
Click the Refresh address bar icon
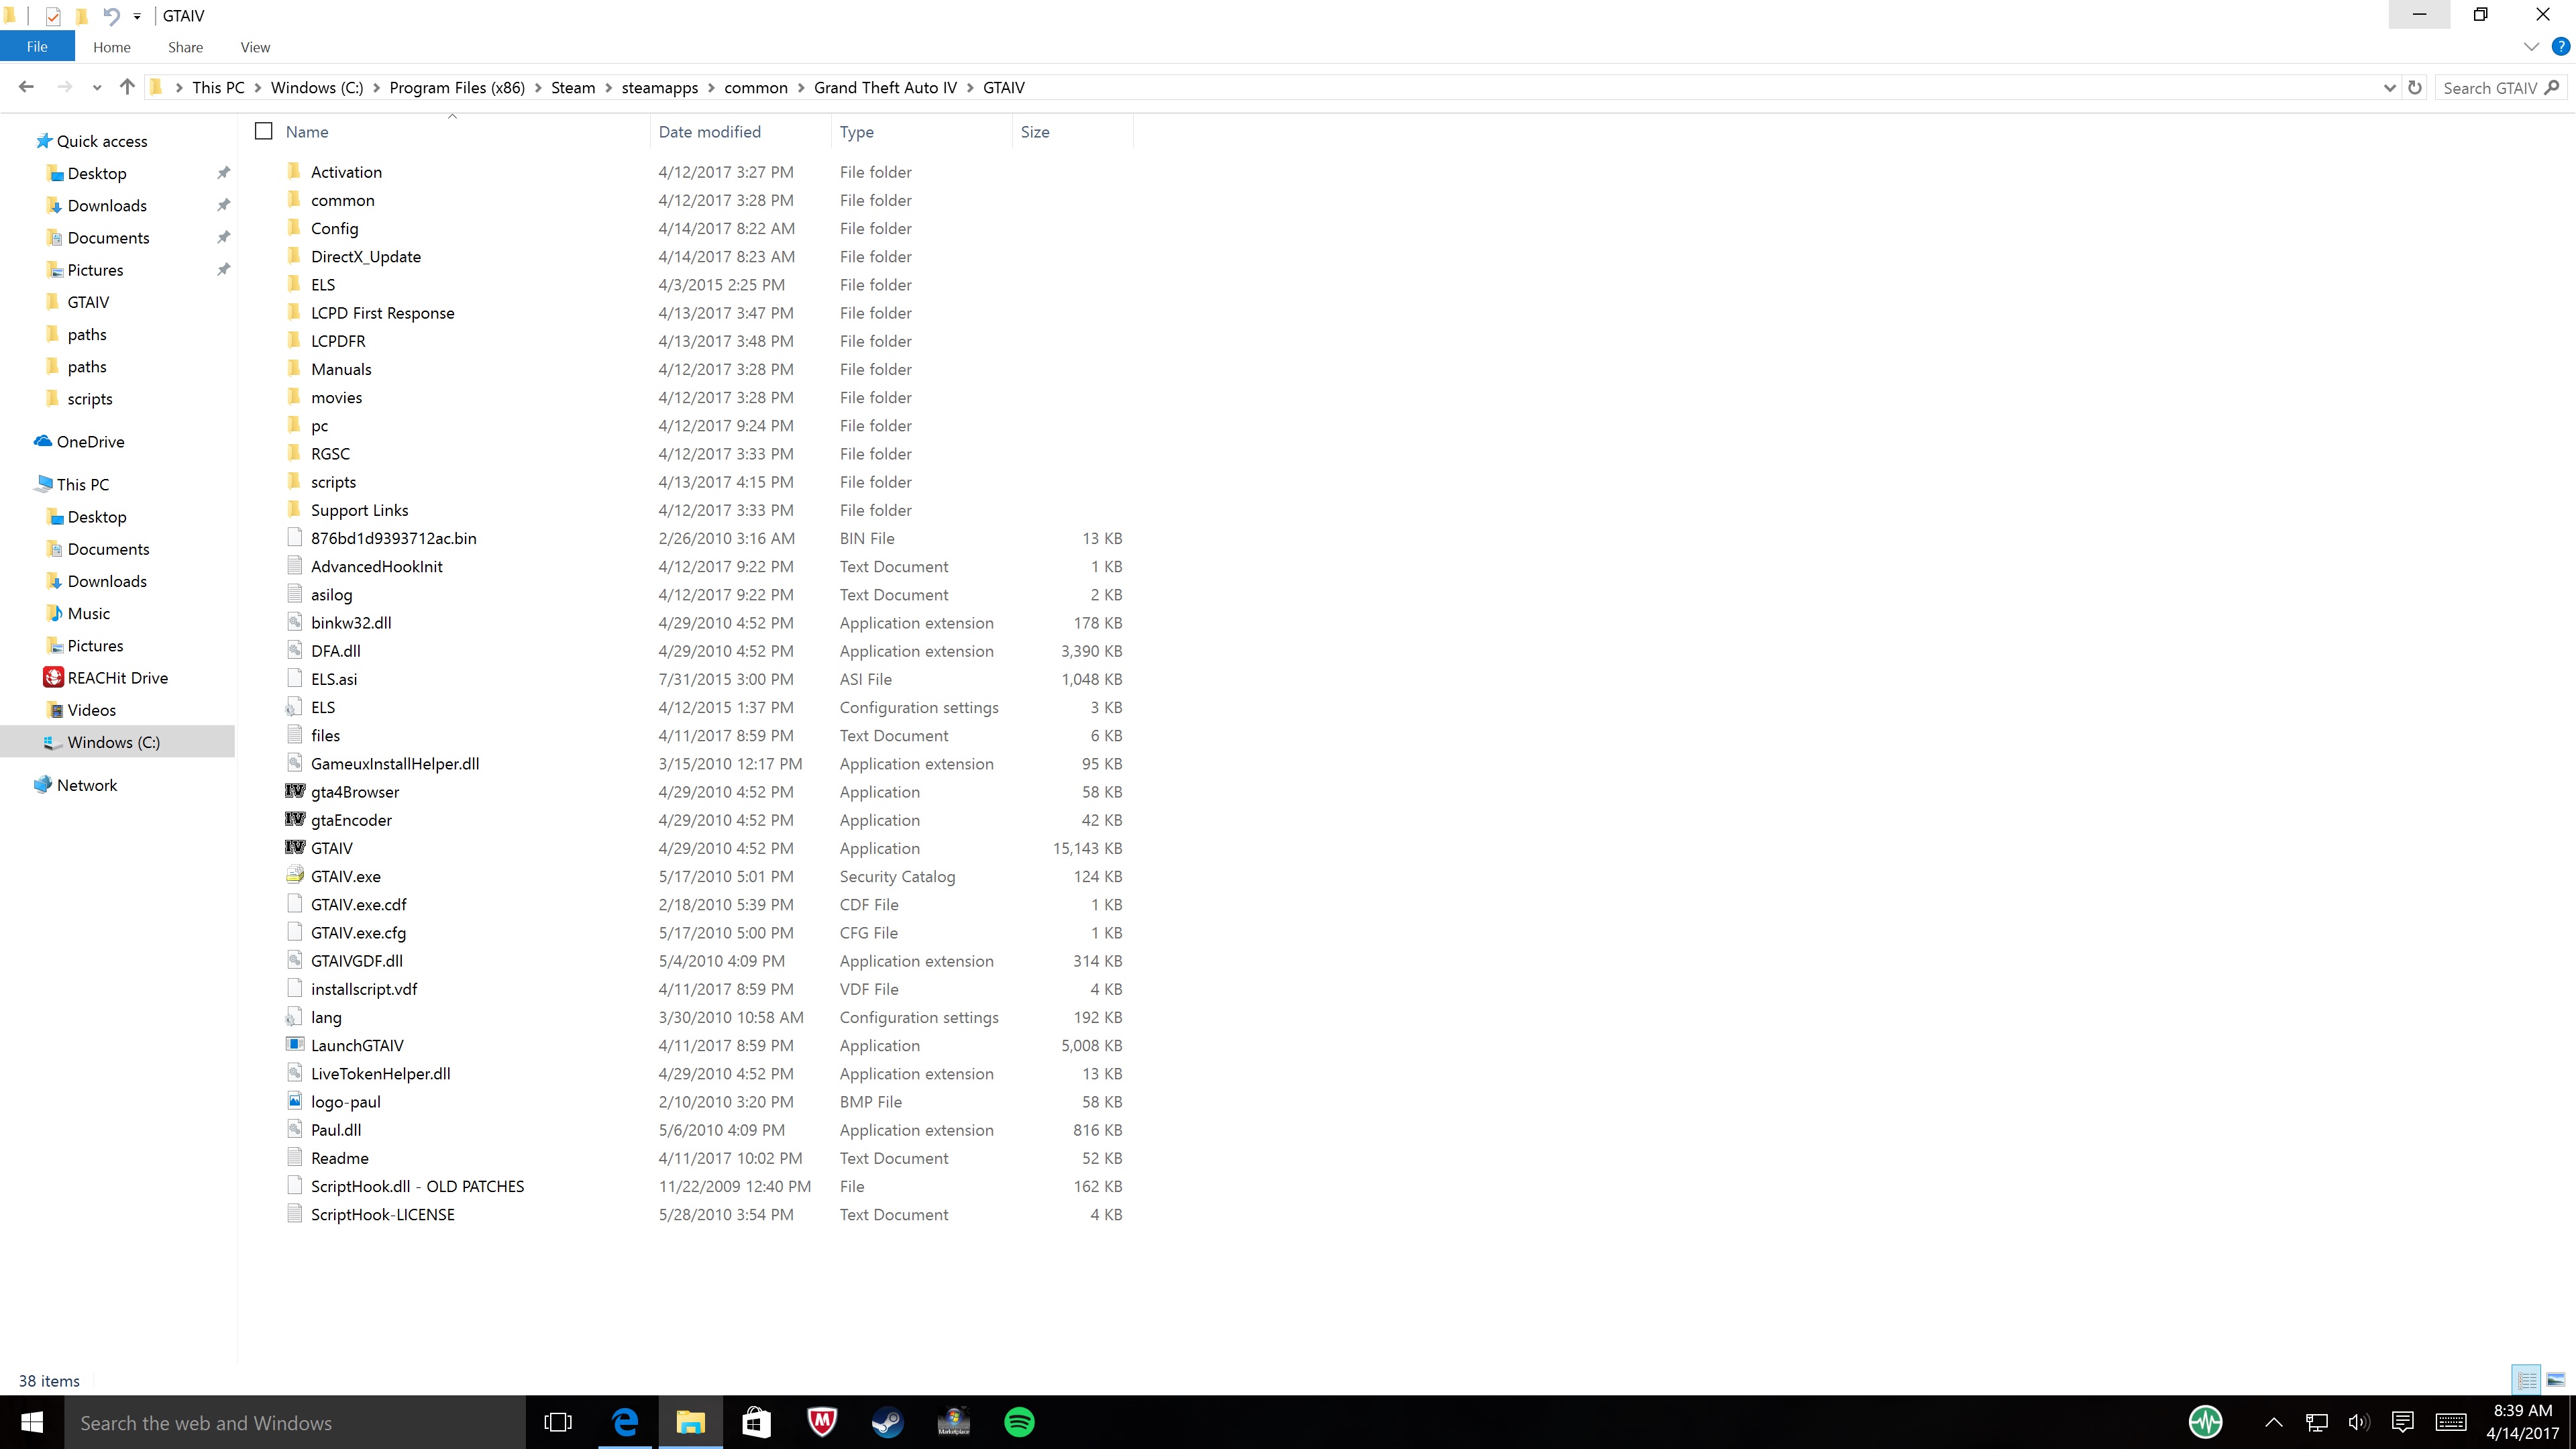(2414, 87)
